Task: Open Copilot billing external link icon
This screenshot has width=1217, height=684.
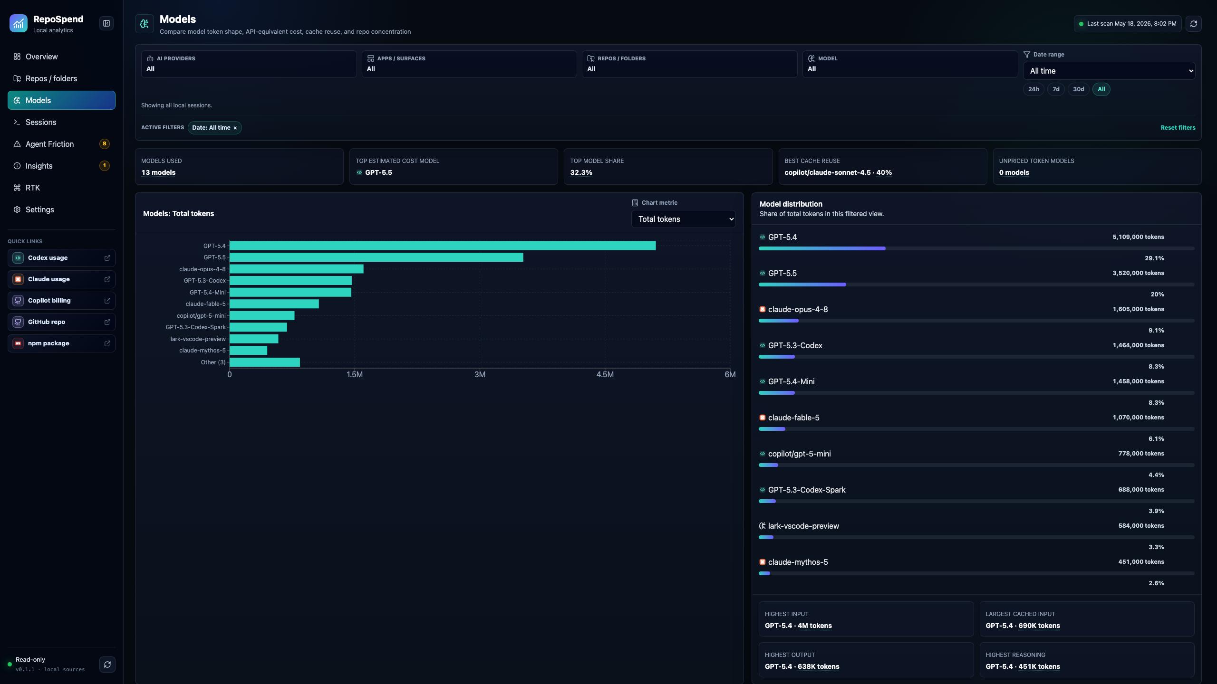Action: (107, 301)
